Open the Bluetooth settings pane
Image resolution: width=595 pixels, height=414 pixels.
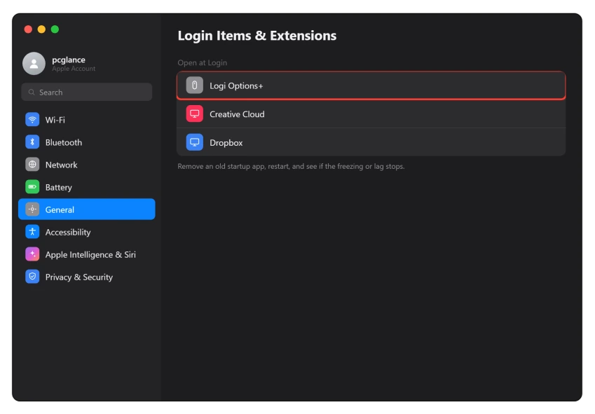coord(86,142)
